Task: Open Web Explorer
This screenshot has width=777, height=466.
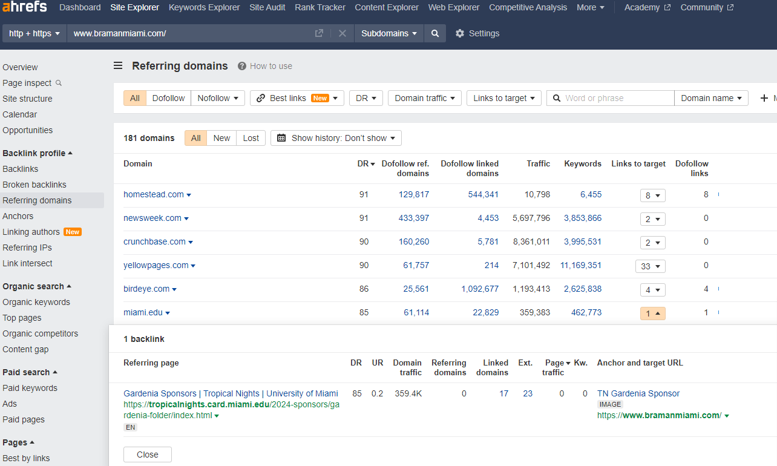Action: tap(454, 7)
